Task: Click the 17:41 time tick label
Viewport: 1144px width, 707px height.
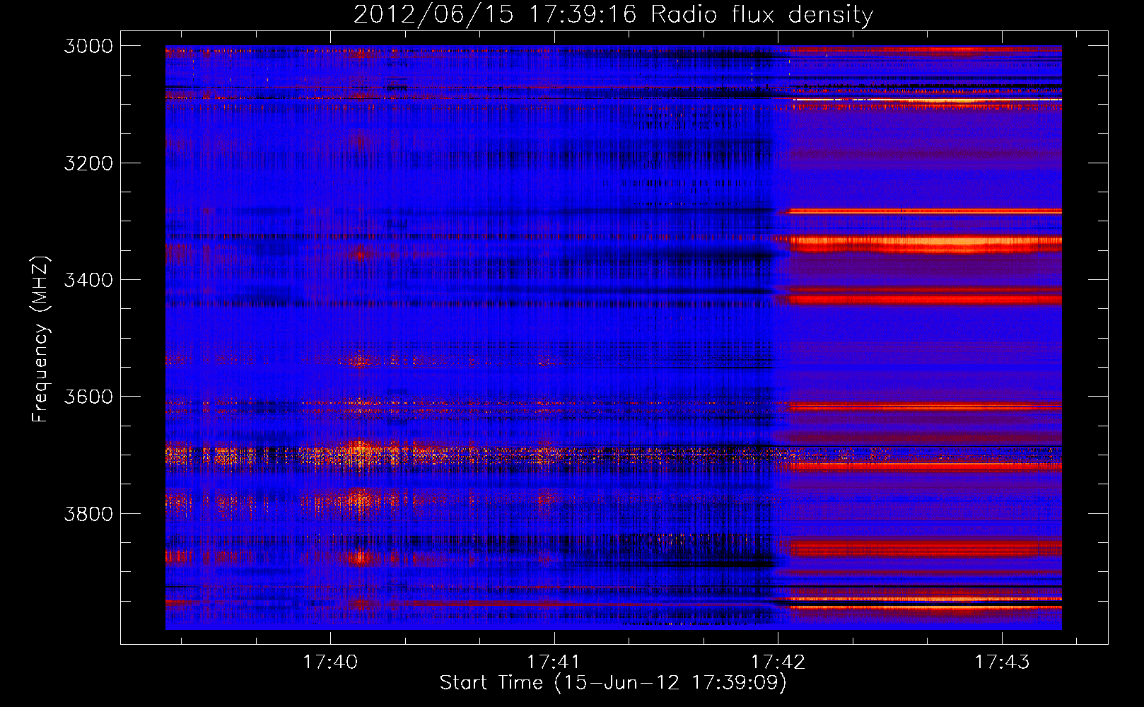Action: tap(554, 662)
